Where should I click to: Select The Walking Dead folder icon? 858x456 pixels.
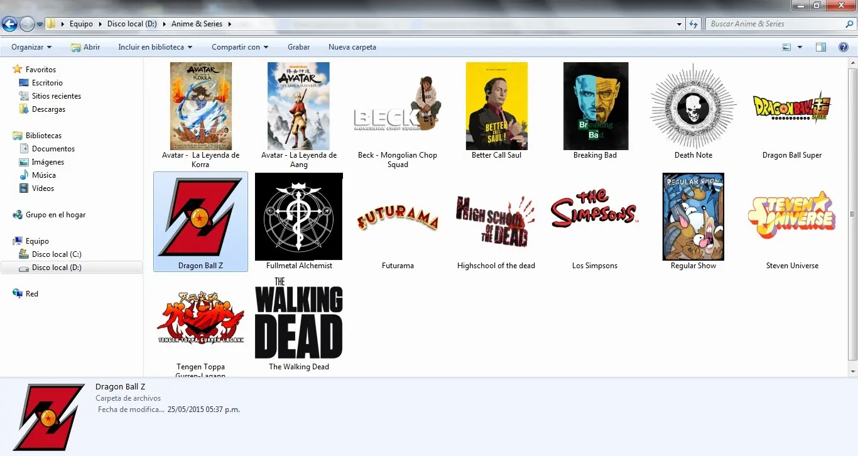click(x=299, y=318)
